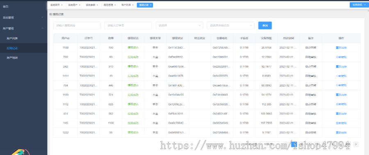This screenshot has height=155, width=369.
Task: Click 重新转账 for user id 424
Action: tap(341, 114)
